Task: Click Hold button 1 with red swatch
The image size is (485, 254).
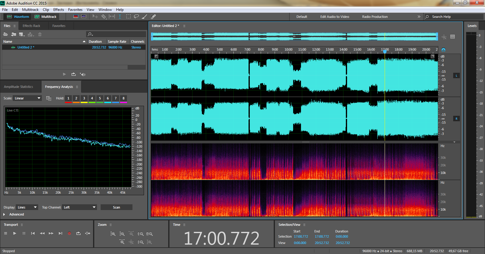Action: [68, 98]
